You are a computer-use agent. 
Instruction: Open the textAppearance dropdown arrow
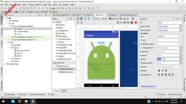point(180,48)
